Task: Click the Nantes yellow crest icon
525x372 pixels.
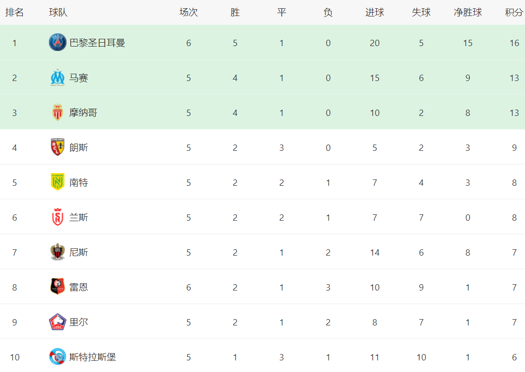Action: coord(58,182)
